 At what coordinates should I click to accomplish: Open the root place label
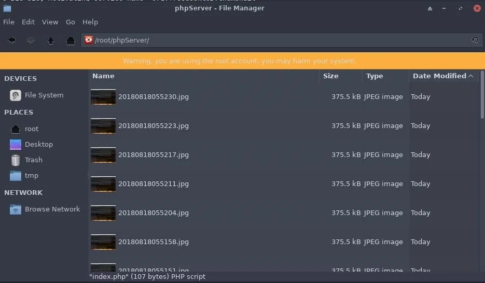32,129
